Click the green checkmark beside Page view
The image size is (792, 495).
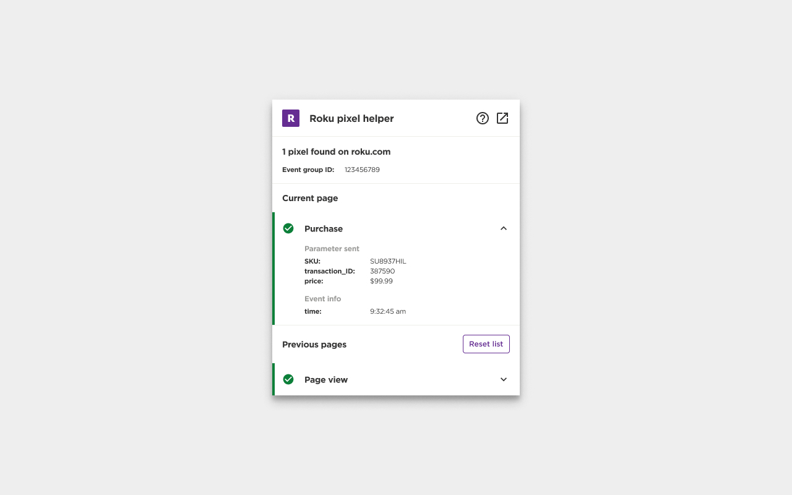point(288,379)
